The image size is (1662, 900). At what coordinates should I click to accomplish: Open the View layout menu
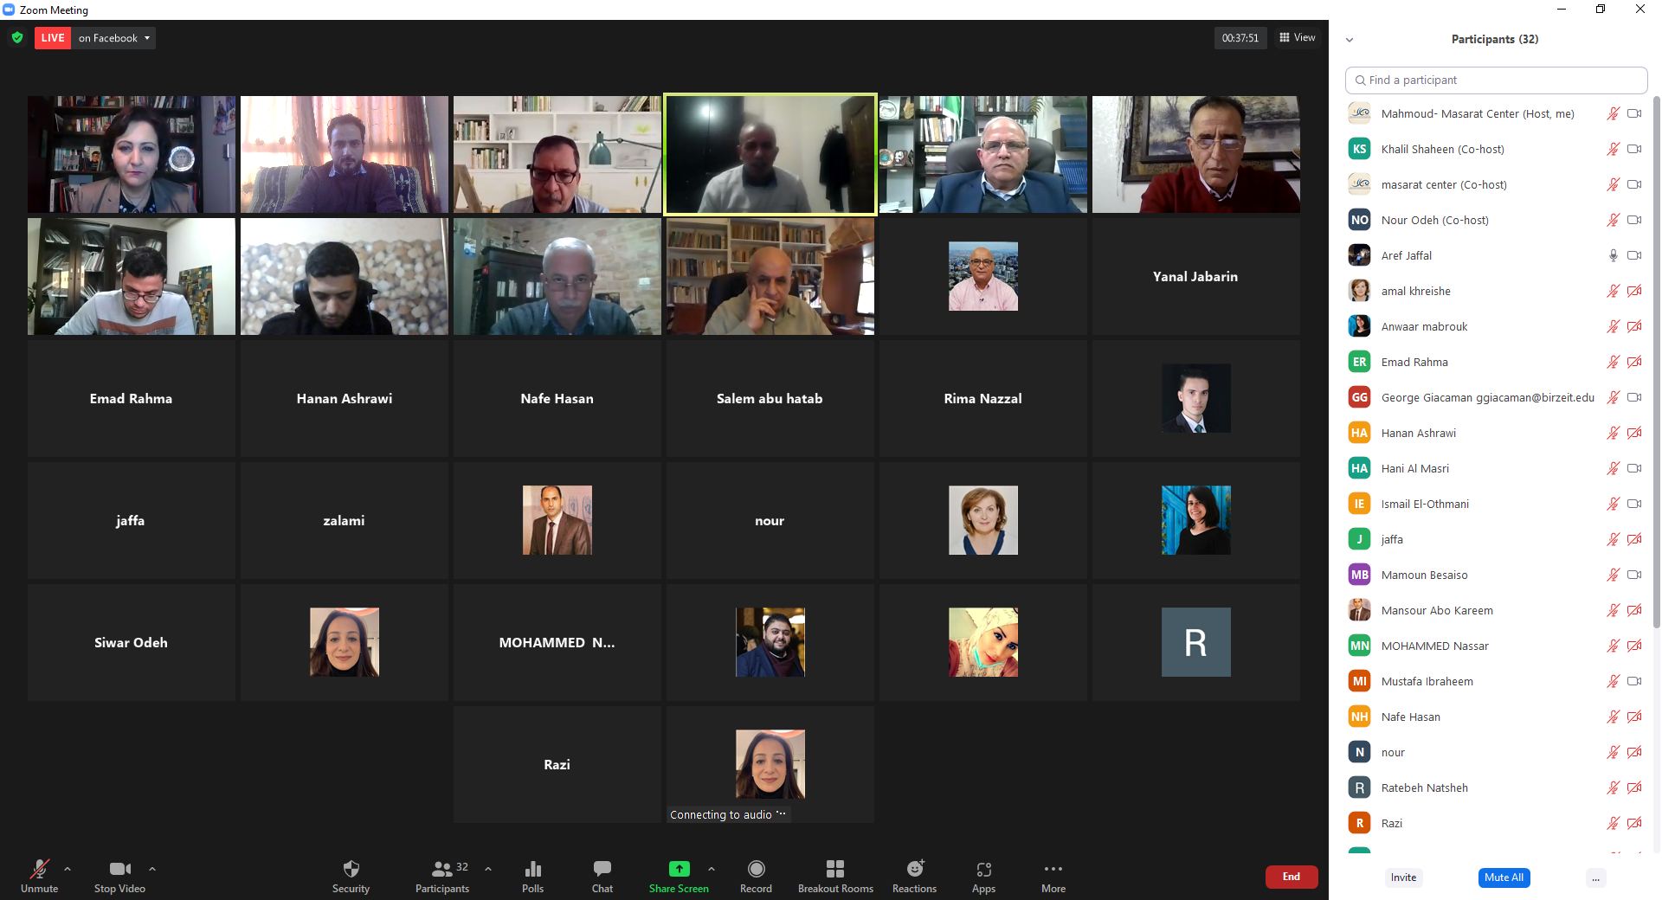[x=1297, y=38]
